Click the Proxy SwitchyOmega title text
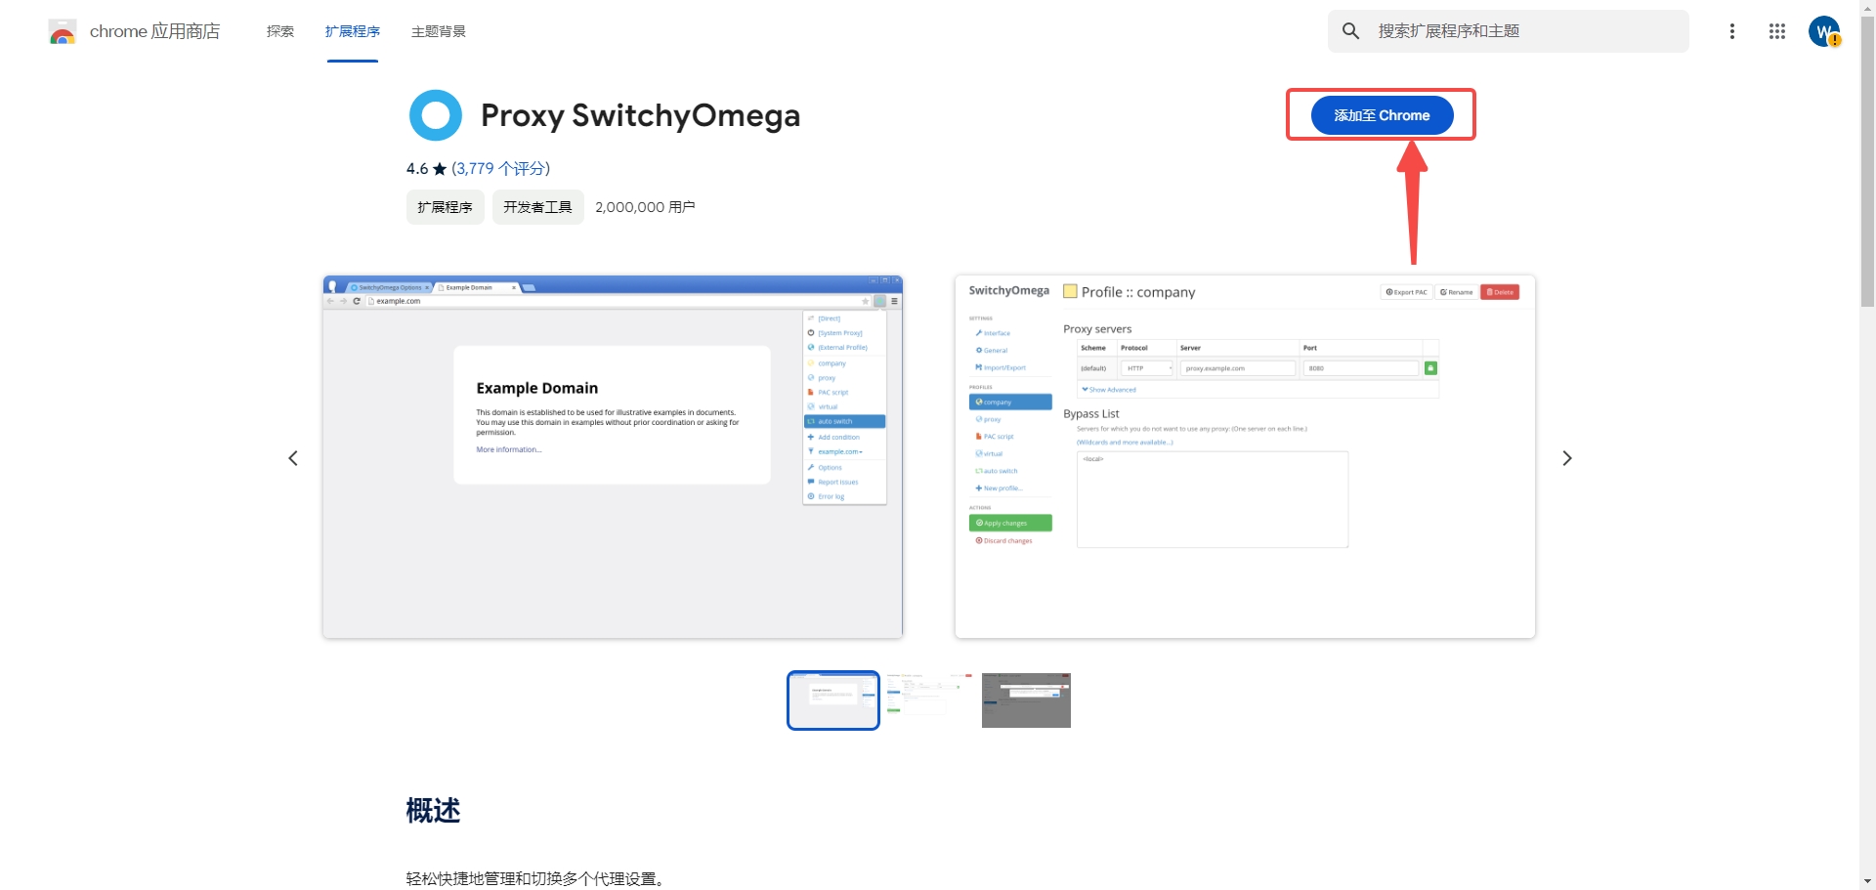This screenshot has width=1876, height=890. click(640, 115)
